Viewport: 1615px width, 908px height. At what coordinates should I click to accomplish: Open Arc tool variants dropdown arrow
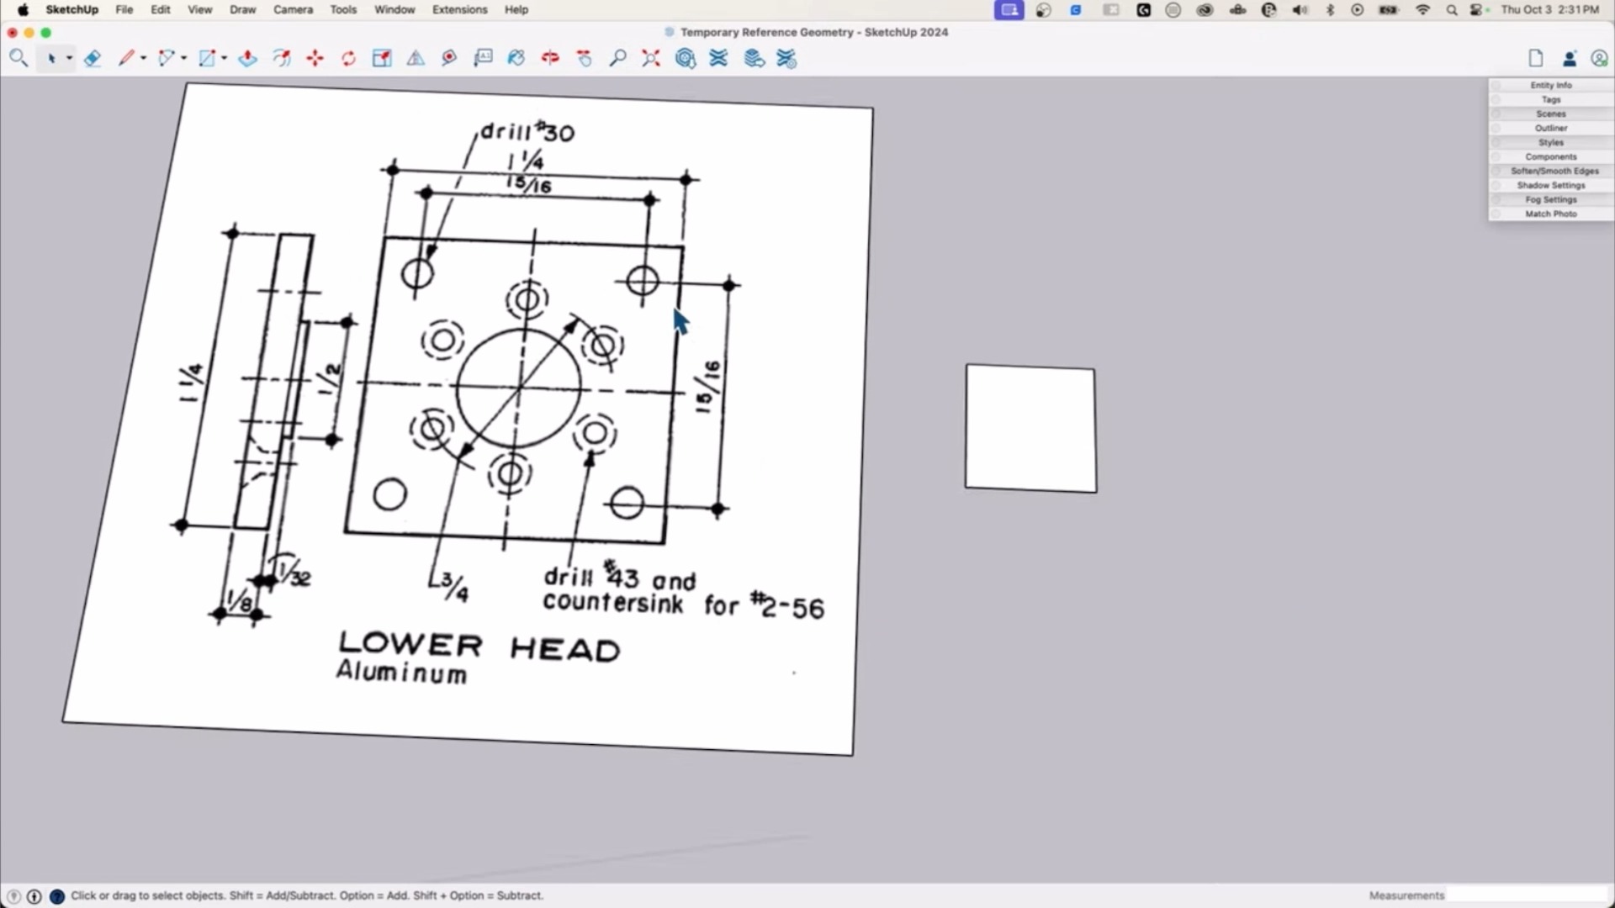click(183, 58)
